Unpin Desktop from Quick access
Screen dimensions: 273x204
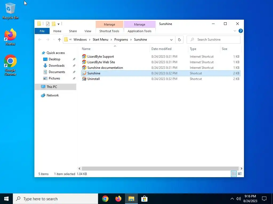tap(74, 59)
